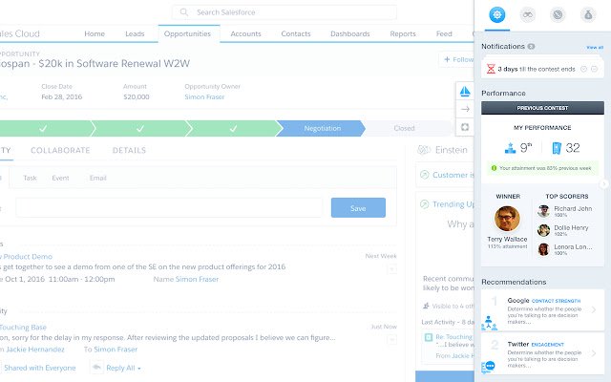Open Simon Fraser opportunity owner link
The width and height of the screenshot is (611, 382).
click(x=204, y=97)
